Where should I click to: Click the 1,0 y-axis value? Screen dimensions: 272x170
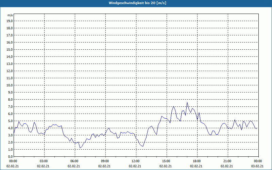click(x=10, y=149)
